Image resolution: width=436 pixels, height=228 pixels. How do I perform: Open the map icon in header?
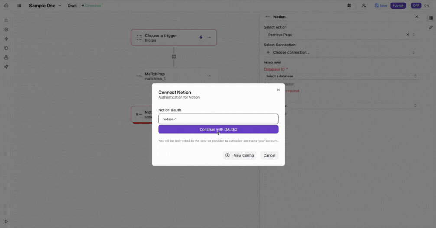[x=349, y=6]
